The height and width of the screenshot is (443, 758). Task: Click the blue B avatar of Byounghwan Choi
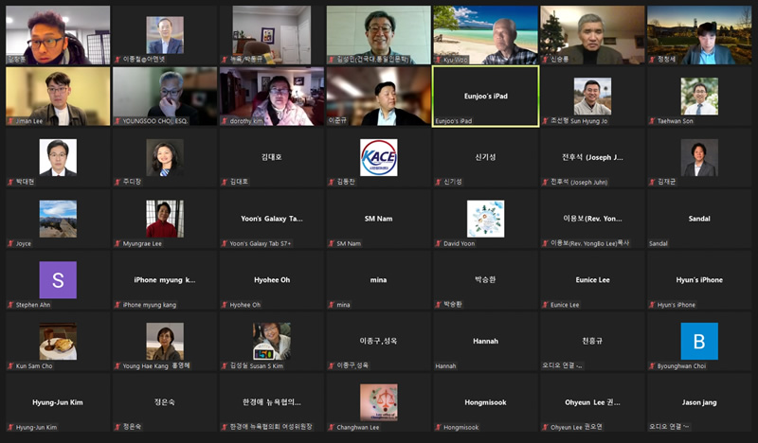pos(699,342)
